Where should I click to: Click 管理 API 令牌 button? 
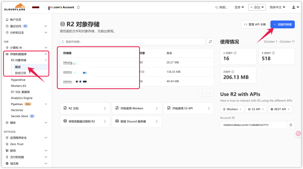[x=255, y=25]
